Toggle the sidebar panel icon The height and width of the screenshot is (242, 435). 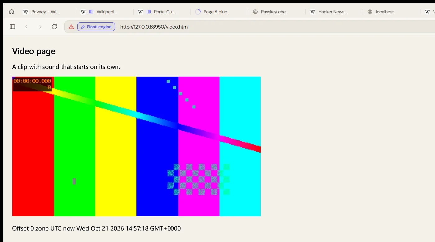(x=12, y=27)
